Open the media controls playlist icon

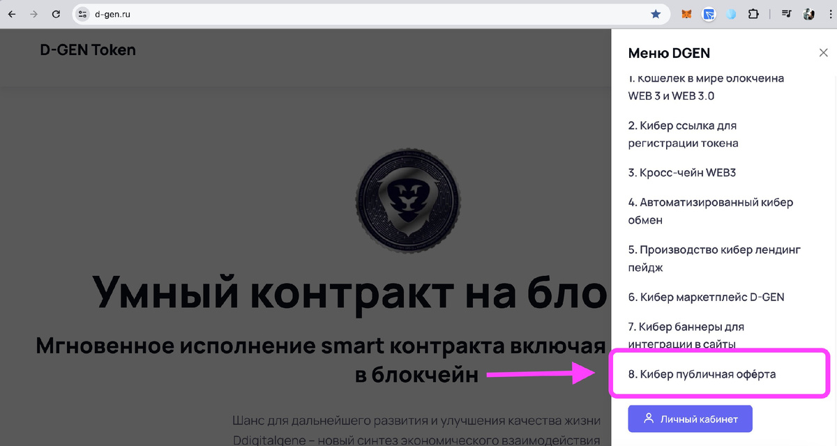787,14
